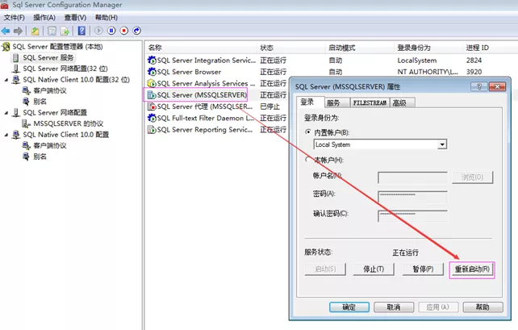Screen dimensions: 518x330
Task: Click the blue Help question mark icon
Action: tap(81, 31)
